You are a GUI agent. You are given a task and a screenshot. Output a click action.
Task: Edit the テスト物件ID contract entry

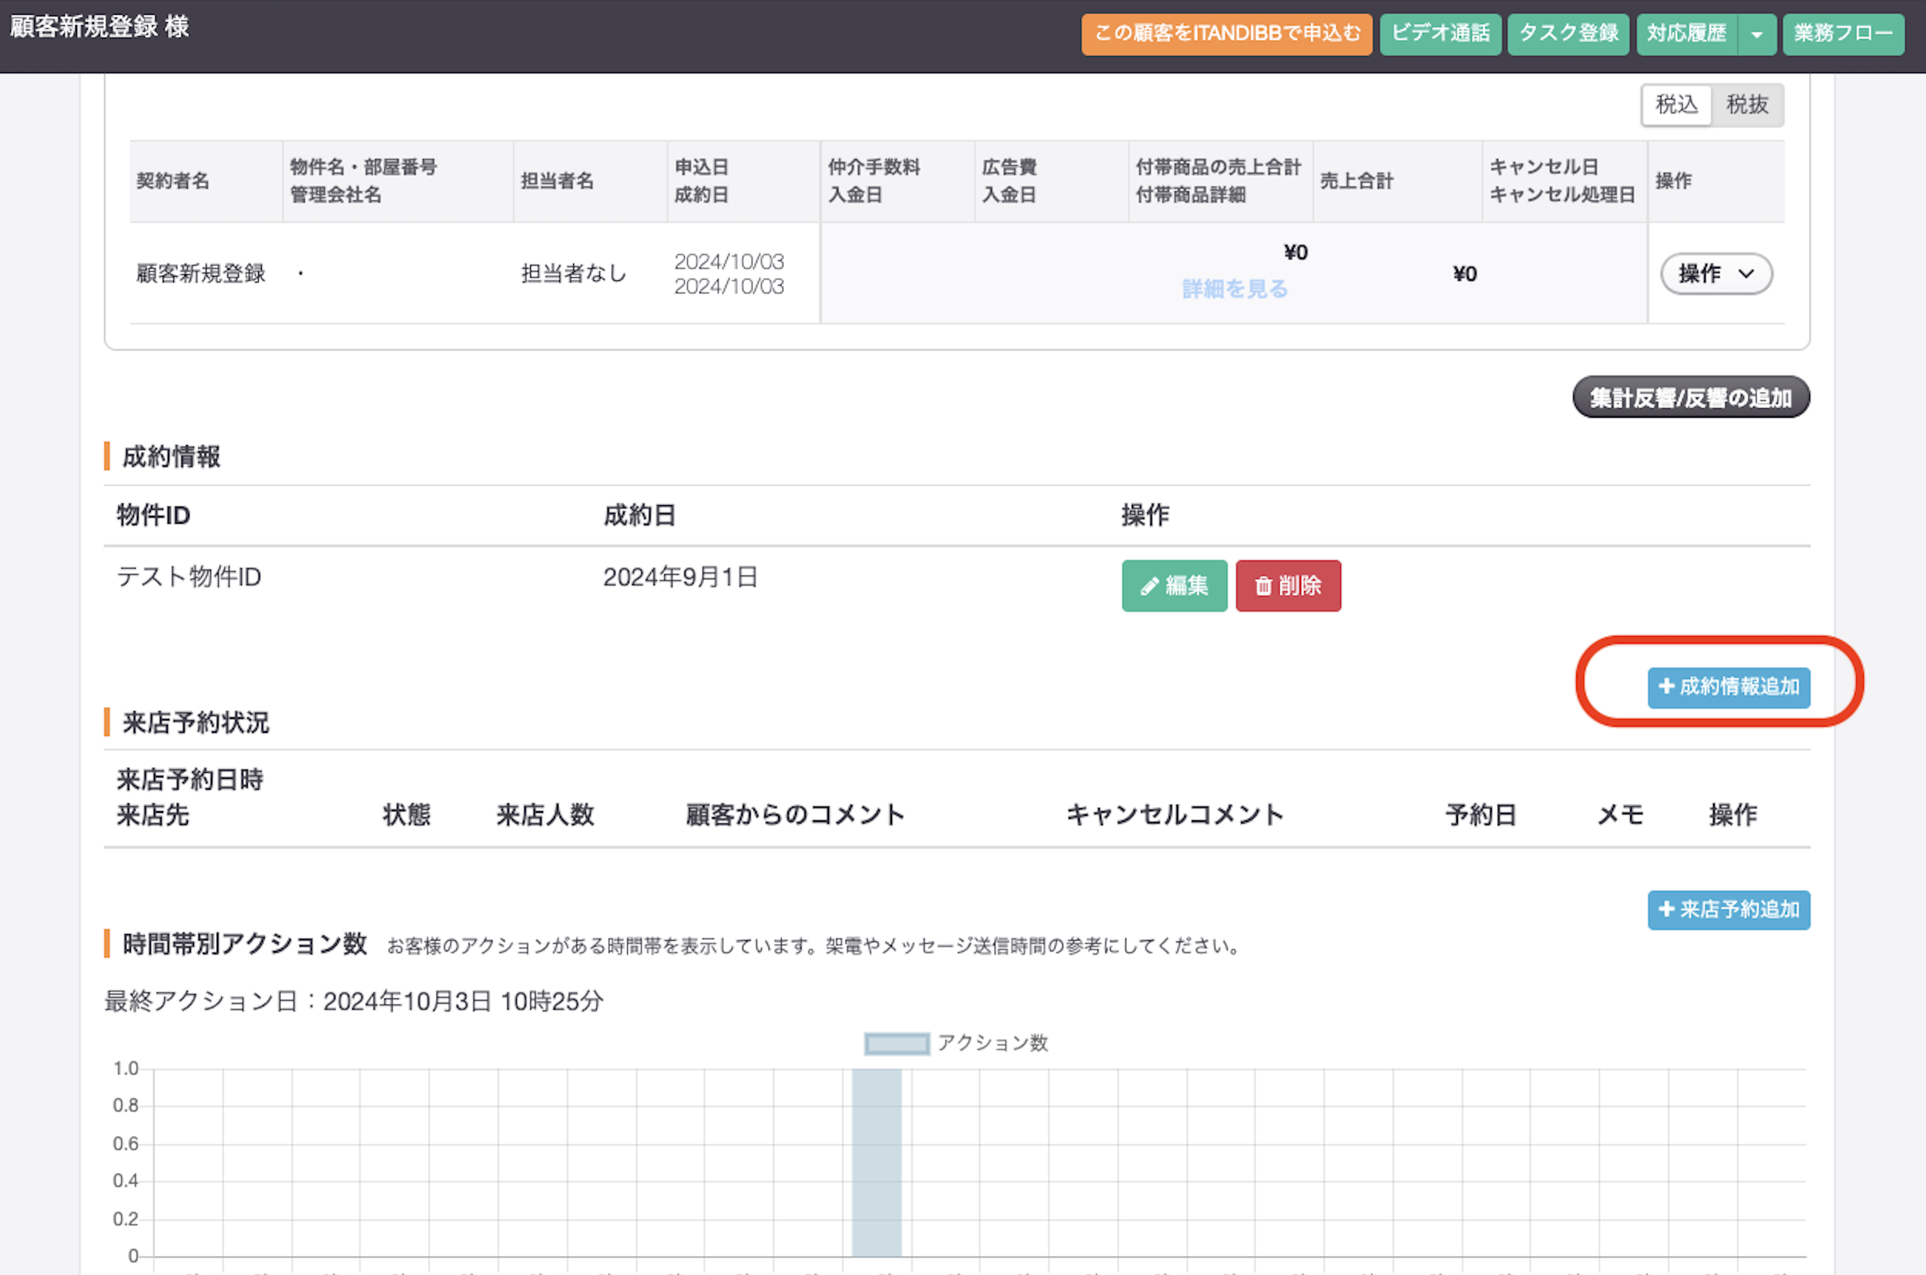click(x=1174, y=586)
